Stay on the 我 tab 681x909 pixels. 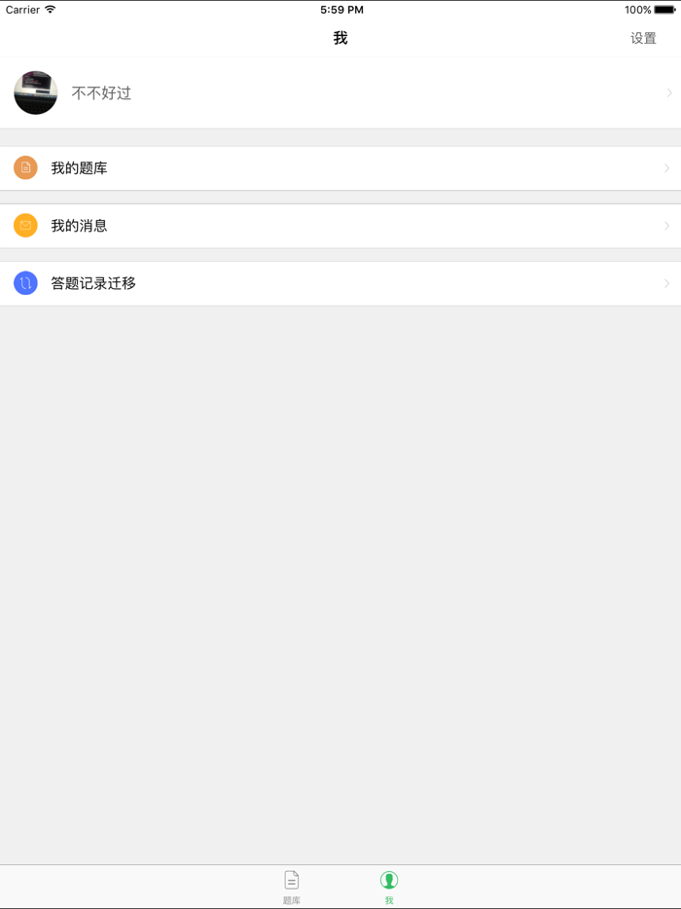coord(389,887)
